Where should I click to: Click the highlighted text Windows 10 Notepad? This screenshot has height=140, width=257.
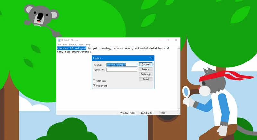pyautogui.click(x=71, y=48)
